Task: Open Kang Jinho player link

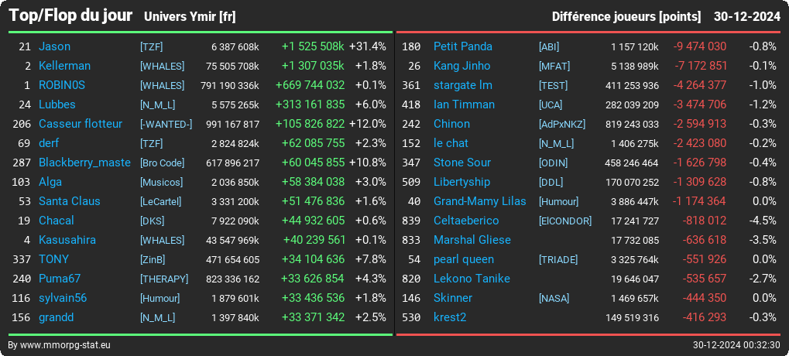Action: (x=462, y=66)
